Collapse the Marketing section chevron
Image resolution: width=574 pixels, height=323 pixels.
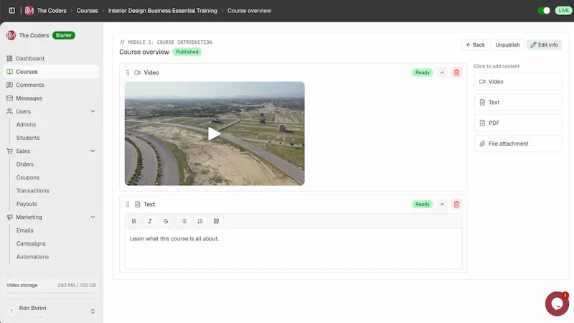[x=93, y=217]
